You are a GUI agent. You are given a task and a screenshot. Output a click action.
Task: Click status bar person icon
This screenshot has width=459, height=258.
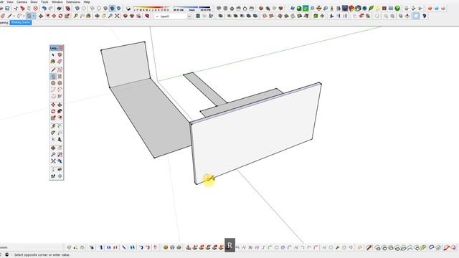pos(6,255)
